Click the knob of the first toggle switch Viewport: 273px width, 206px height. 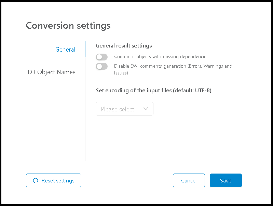(x=99, y=57)
